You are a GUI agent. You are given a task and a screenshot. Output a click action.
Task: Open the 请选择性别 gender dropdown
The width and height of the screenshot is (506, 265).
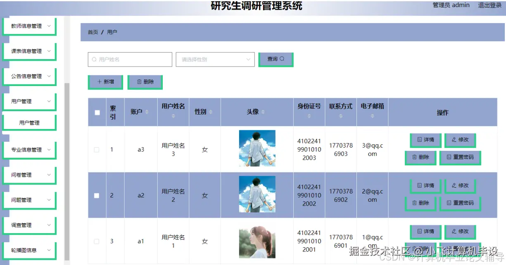click(x=215, y=60)
